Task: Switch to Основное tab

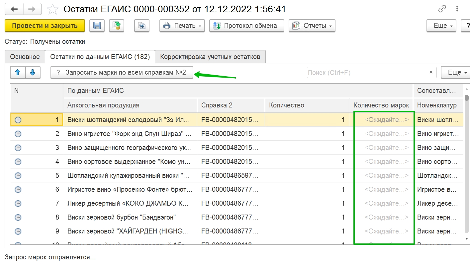Action: click(25, 57)
